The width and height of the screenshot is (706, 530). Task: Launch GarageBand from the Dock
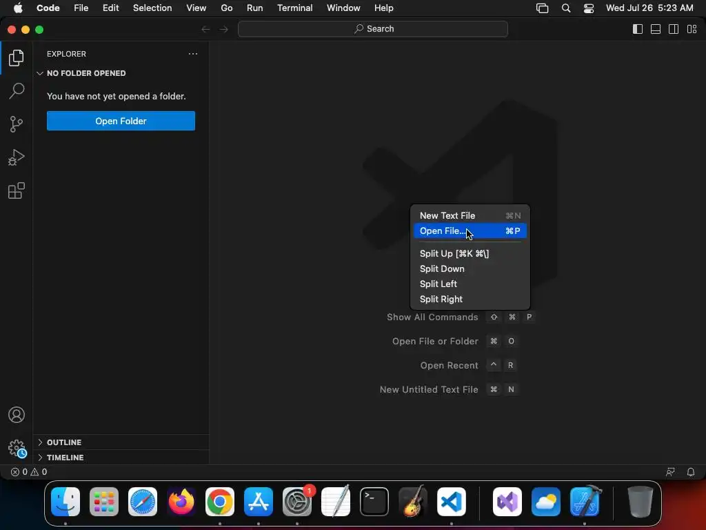point(413,502)
